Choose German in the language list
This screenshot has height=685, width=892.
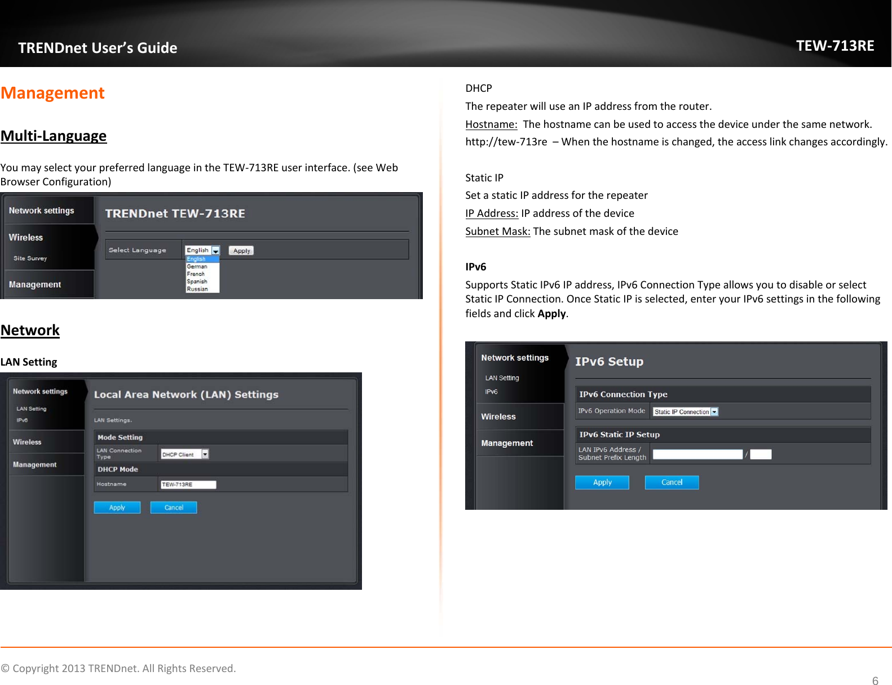click(x=197, y=266)
